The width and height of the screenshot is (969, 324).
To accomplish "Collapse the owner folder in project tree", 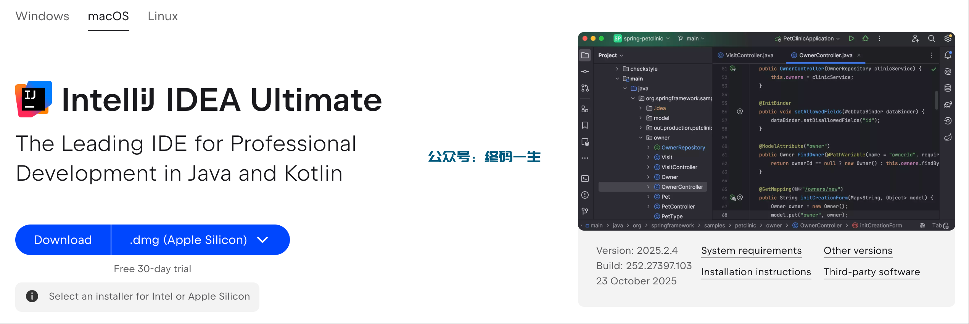I will 641,138.
